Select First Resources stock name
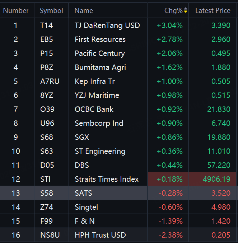This screenshot has width=238, height=243. pos(100,39)
